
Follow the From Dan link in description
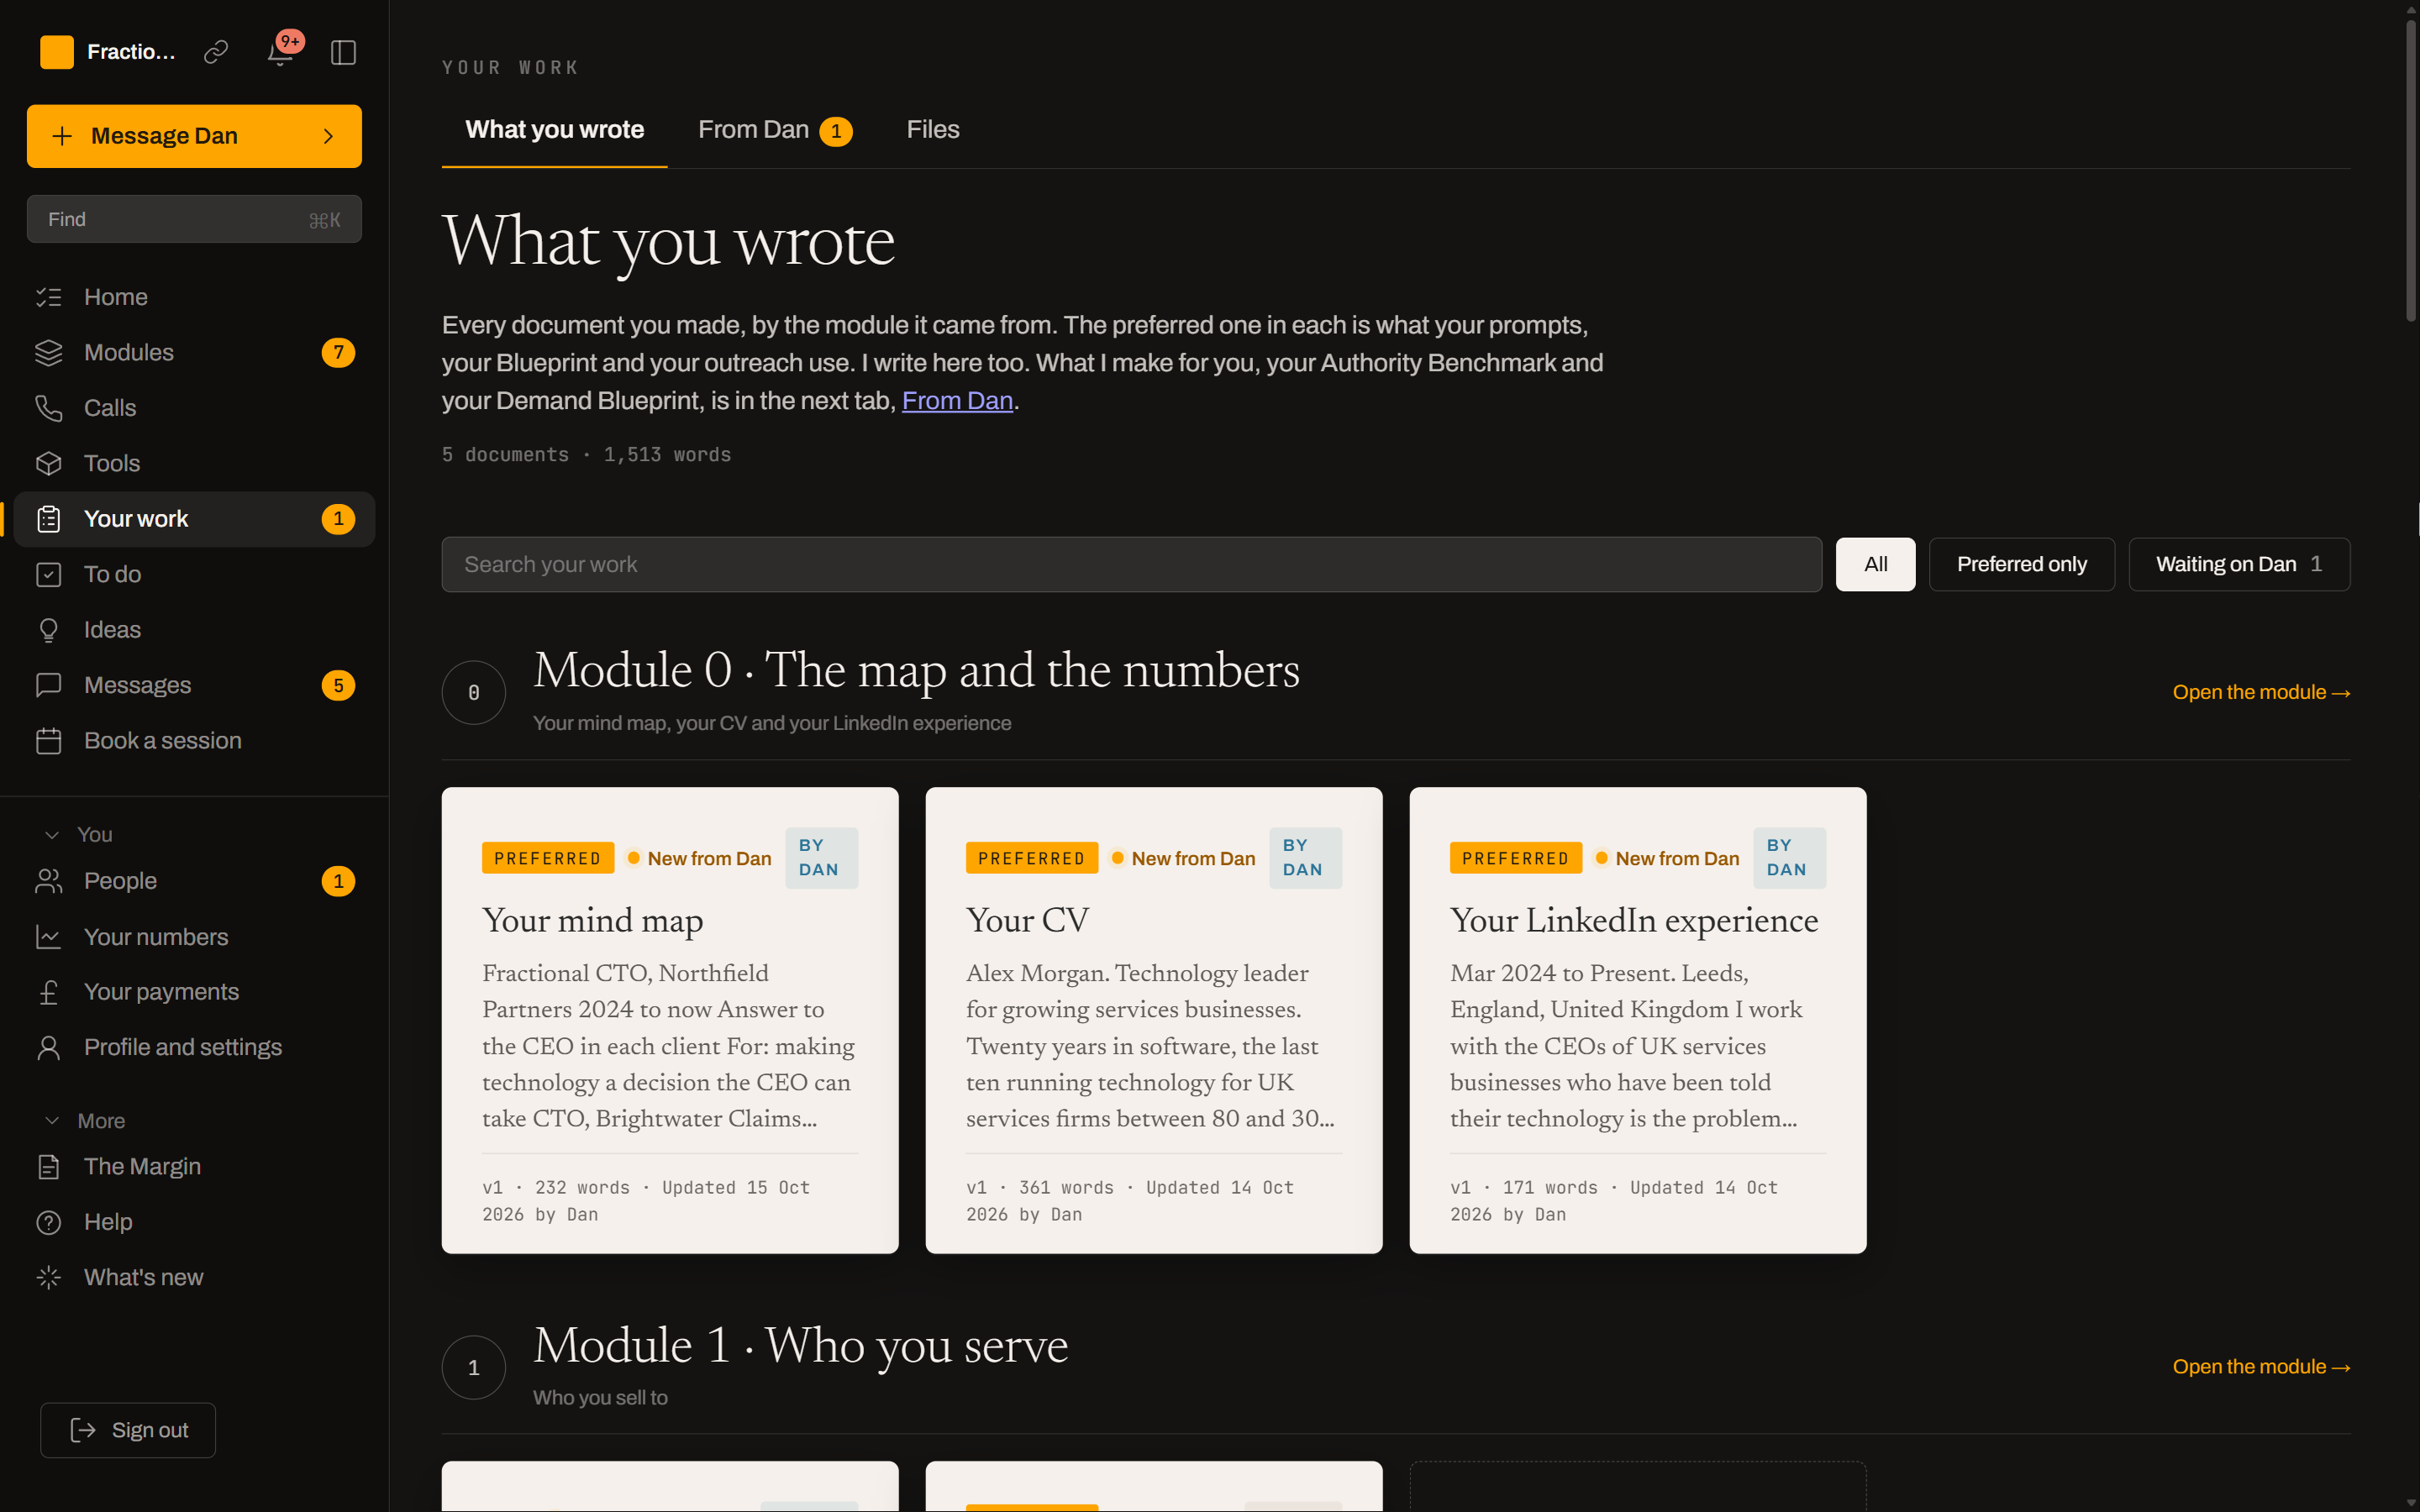[957, 401]
